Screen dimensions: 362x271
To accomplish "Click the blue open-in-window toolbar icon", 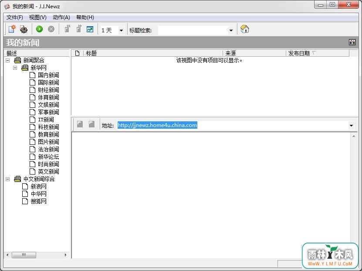I will 90,29.
